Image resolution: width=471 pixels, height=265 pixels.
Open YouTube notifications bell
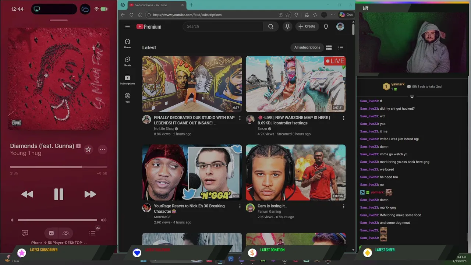click(326, 26)
